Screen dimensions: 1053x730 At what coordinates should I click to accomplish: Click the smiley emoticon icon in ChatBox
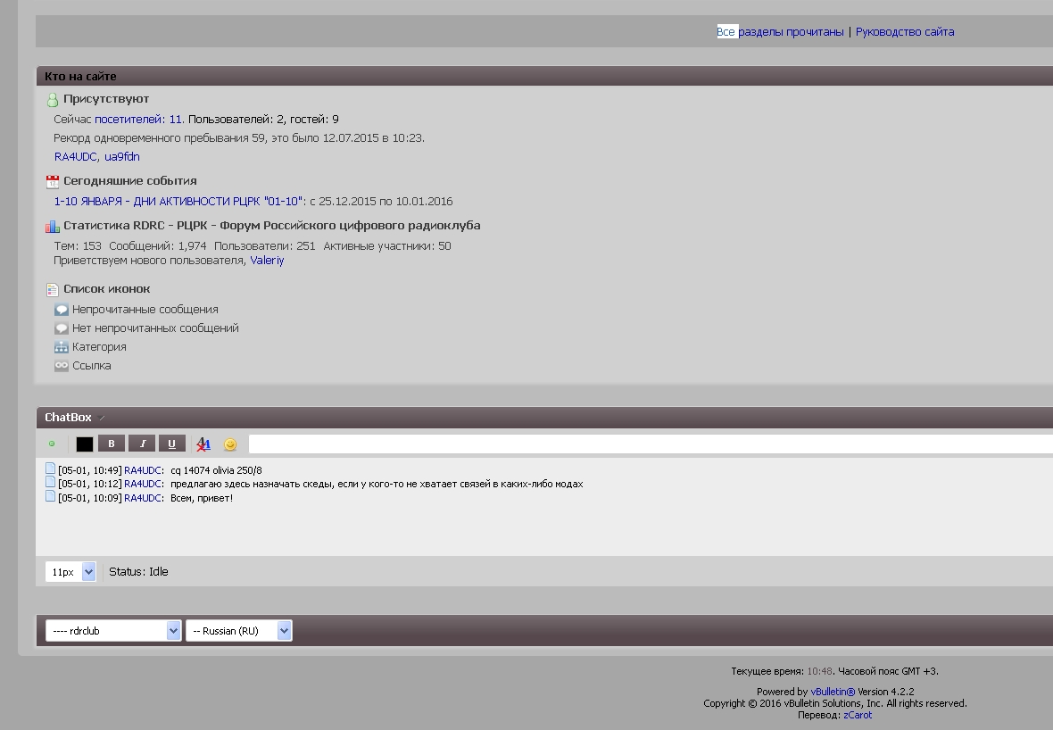click(230, 444)
